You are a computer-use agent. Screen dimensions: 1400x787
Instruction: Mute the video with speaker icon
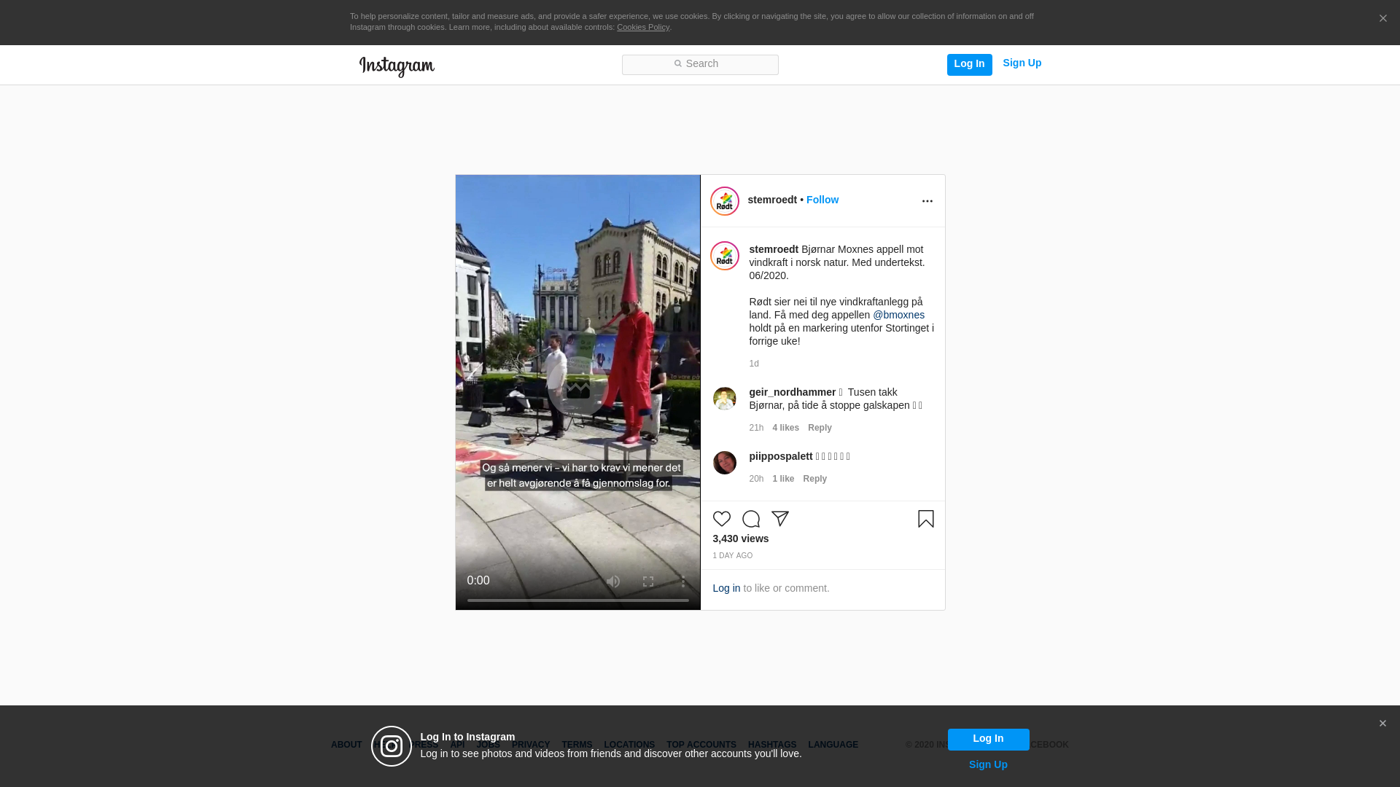613,582
